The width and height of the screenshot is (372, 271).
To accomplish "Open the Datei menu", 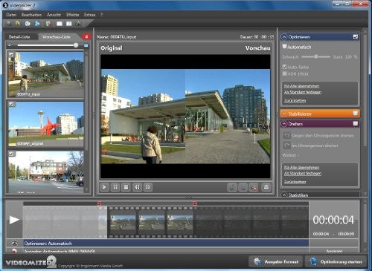I will click(x=11, y=15).
